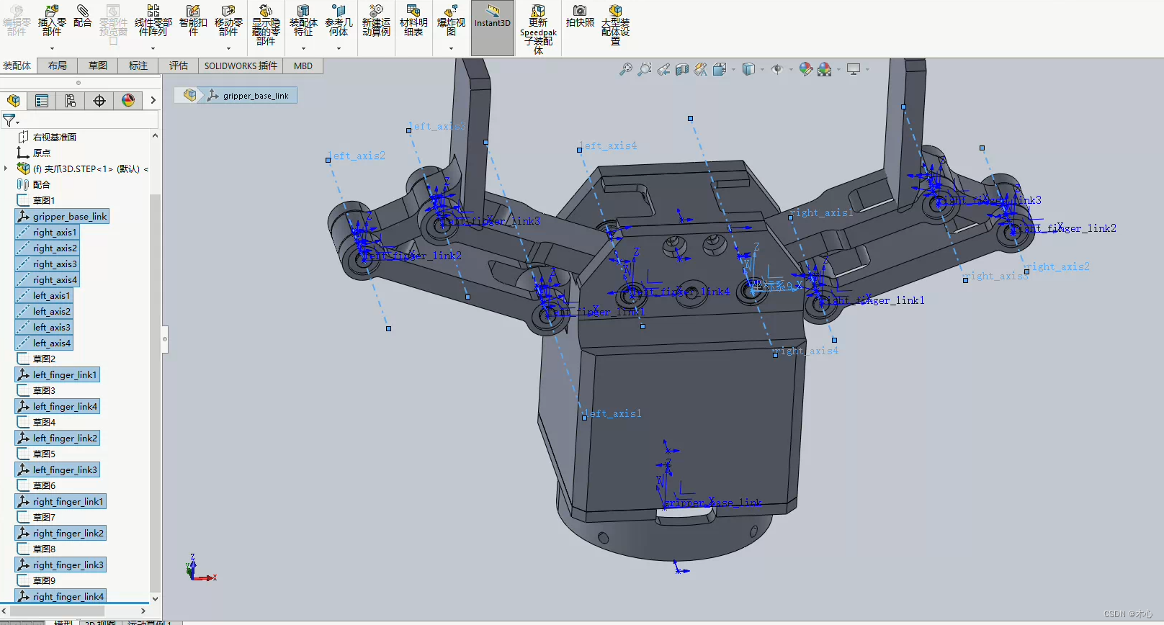
Task: Open the ConfigurationManager tab
Action: 71,101
